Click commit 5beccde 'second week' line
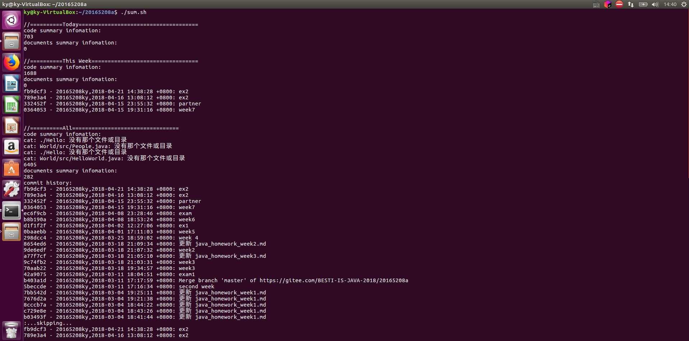Image resolution: width=689 pixels, height=341 pixels. (x=119, y=286)
